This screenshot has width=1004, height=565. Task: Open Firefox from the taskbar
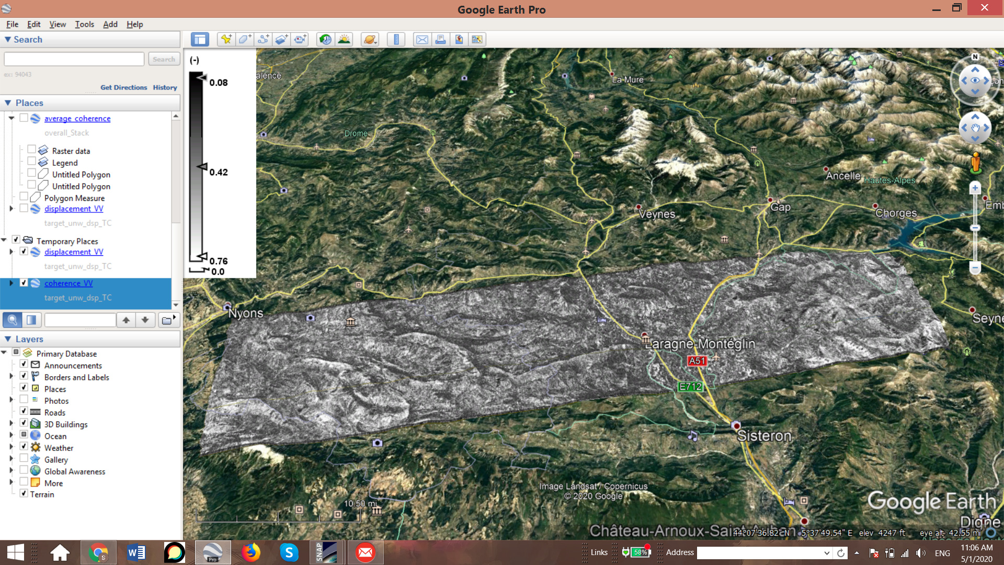[250, 552]
